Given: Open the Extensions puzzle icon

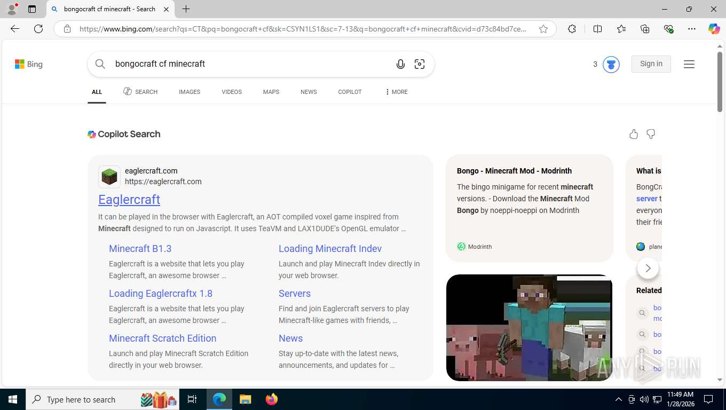Looking at the screenshot, I should (572, 29).
